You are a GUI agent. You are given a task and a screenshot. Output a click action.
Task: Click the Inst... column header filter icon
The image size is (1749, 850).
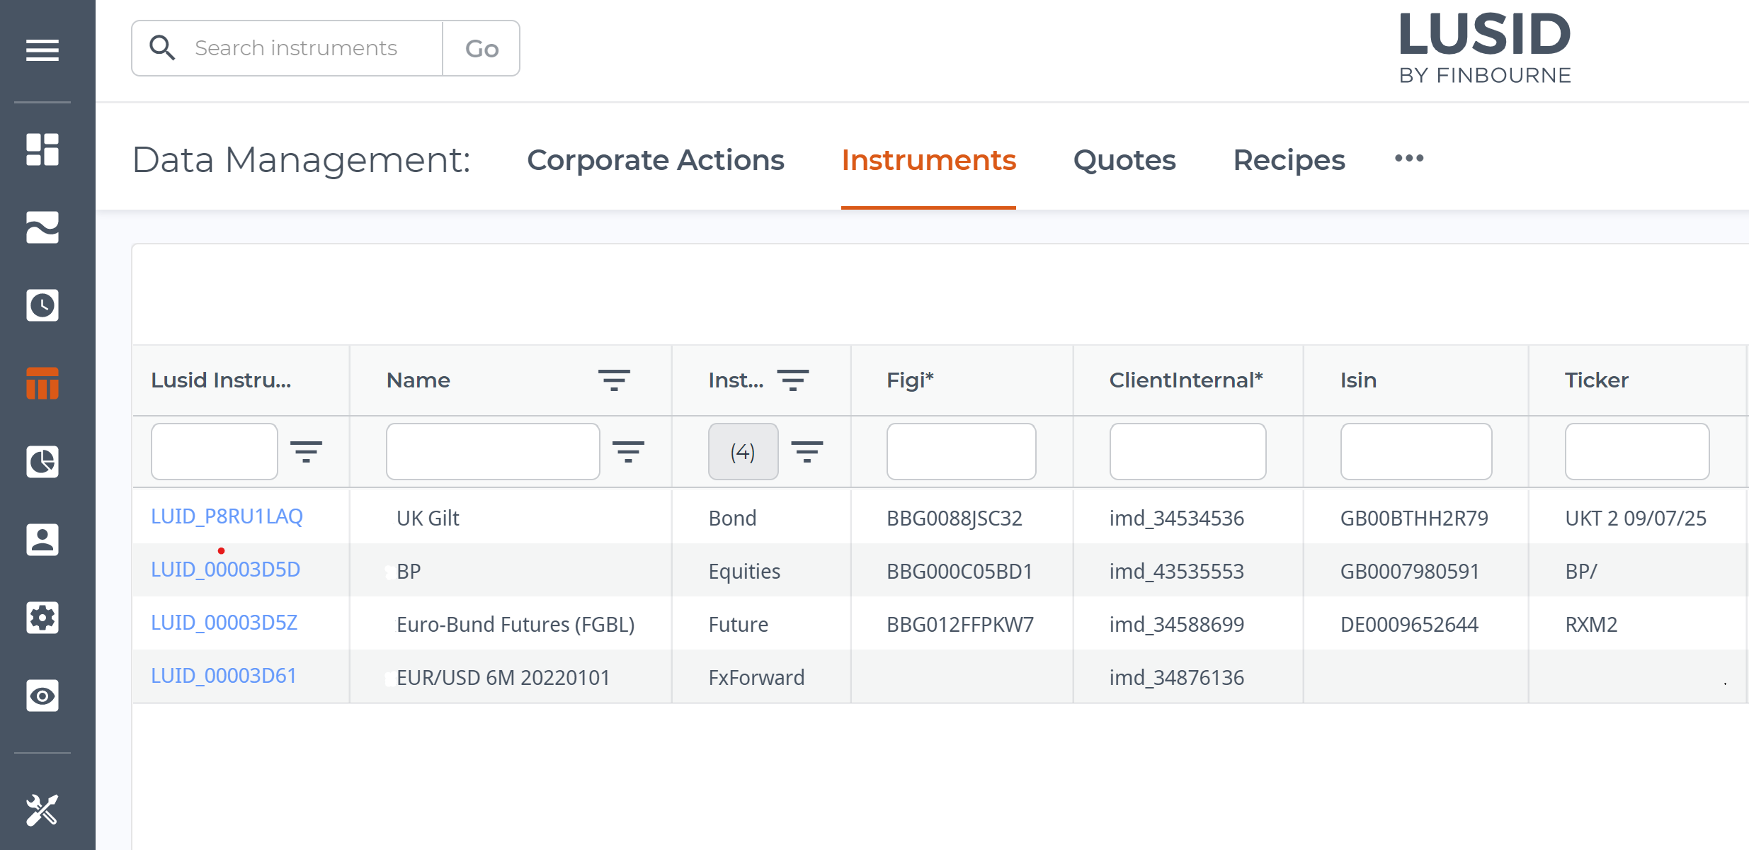coord(793,380)
